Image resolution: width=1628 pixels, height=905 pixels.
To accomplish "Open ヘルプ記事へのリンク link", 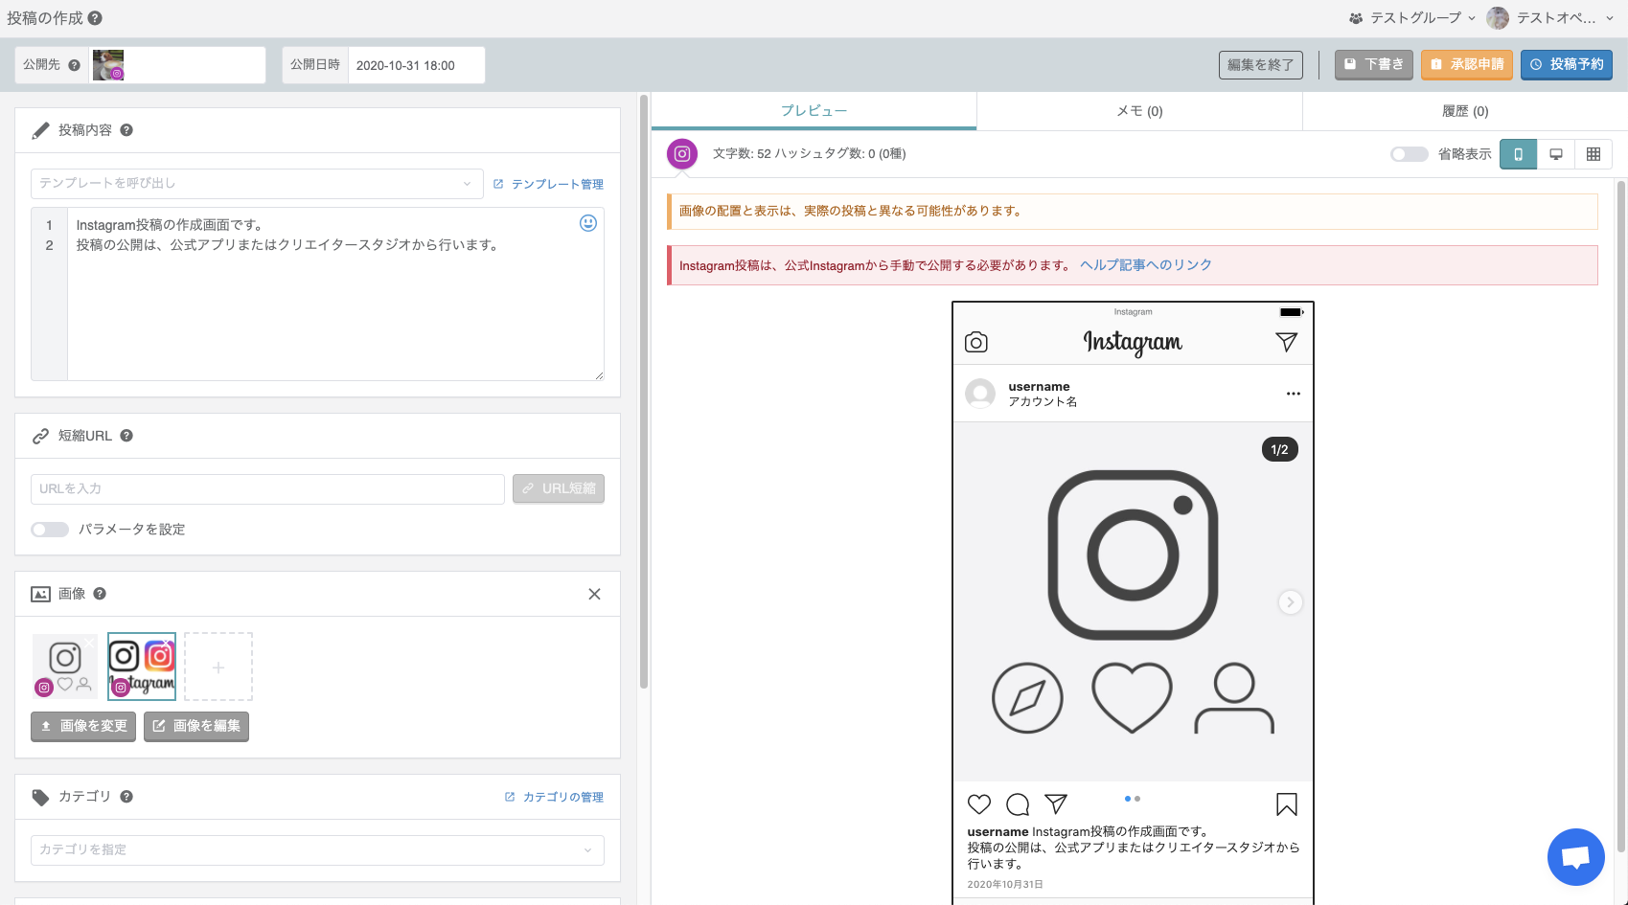I will [1146, 265].
